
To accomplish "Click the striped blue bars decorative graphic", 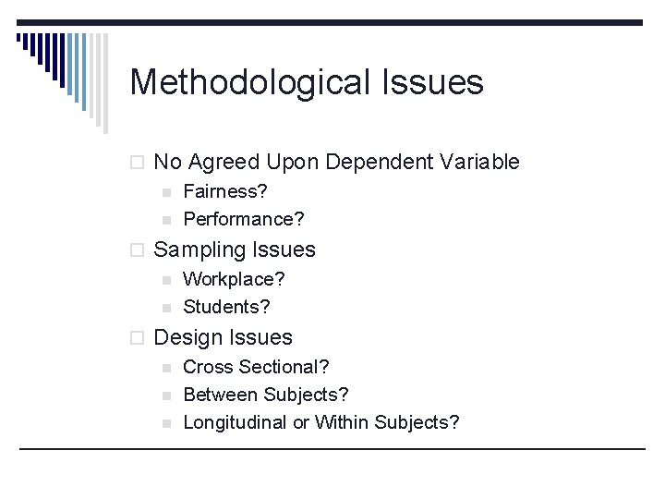I will [63, 83].
